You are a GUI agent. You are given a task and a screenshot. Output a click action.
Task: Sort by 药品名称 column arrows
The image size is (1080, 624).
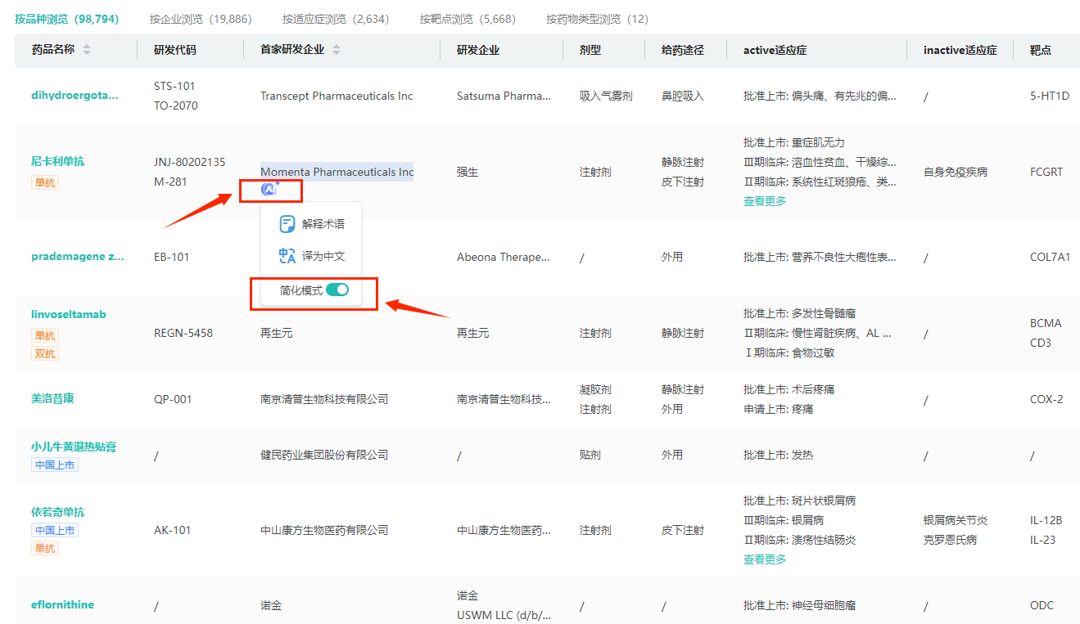click(x=87, y=50)
